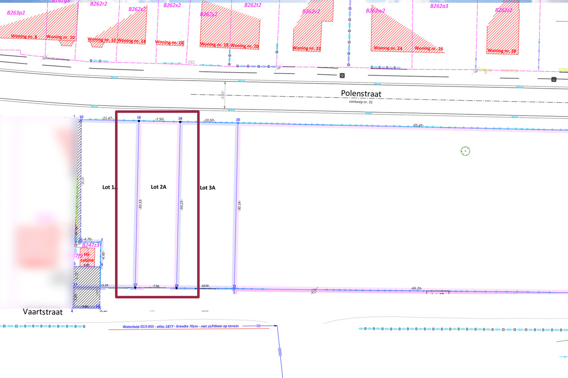Click the Lot 3A label

(x=207, y=188)
